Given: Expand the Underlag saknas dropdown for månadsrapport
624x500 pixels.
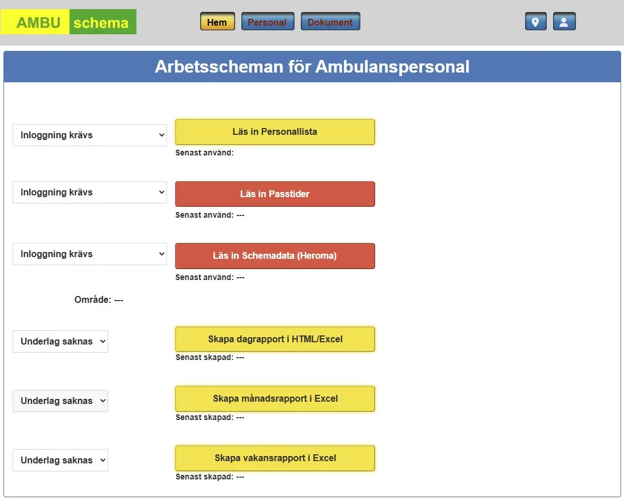Looking at the screenshot, I should tap(60, 401).
